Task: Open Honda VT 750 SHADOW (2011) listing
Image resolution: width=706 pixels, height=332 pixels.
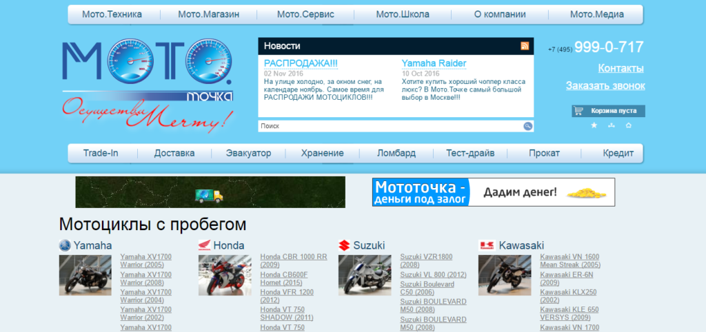Action: (287, 313)
